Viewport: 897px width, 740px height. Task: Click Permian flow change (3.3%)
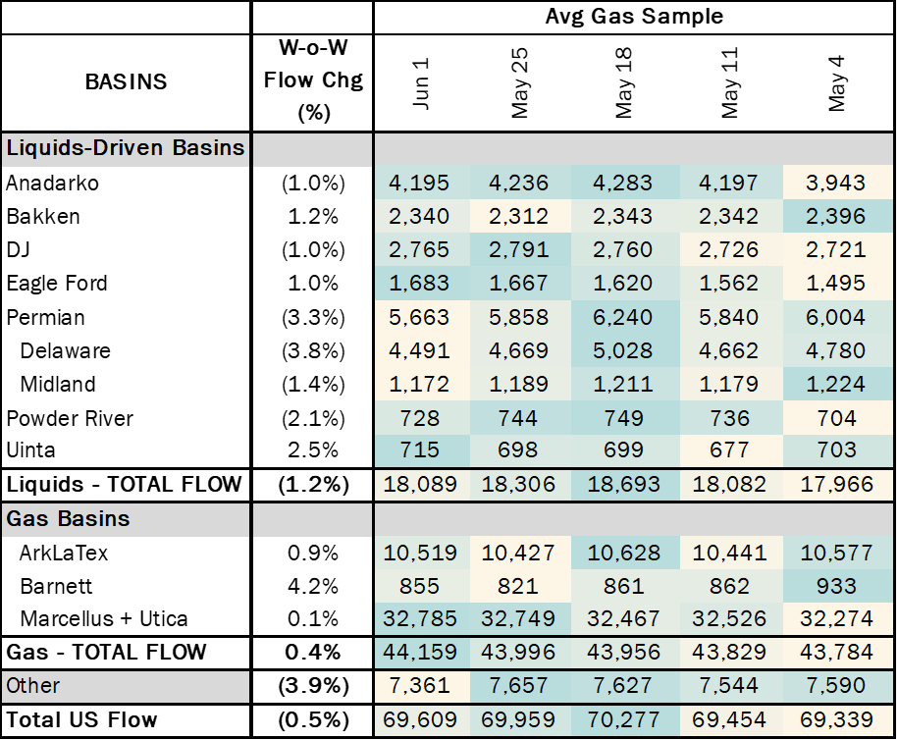pos(313,317)
